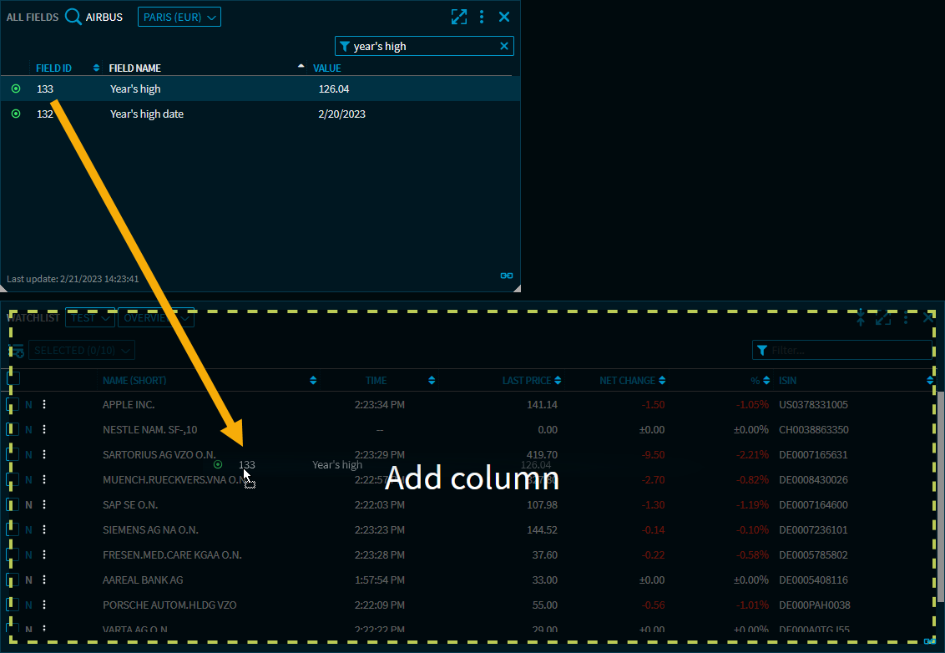945x653 pixels.
Task: Click the add-instrument icon in the watchlist toolbar
Action: [16, 351]
